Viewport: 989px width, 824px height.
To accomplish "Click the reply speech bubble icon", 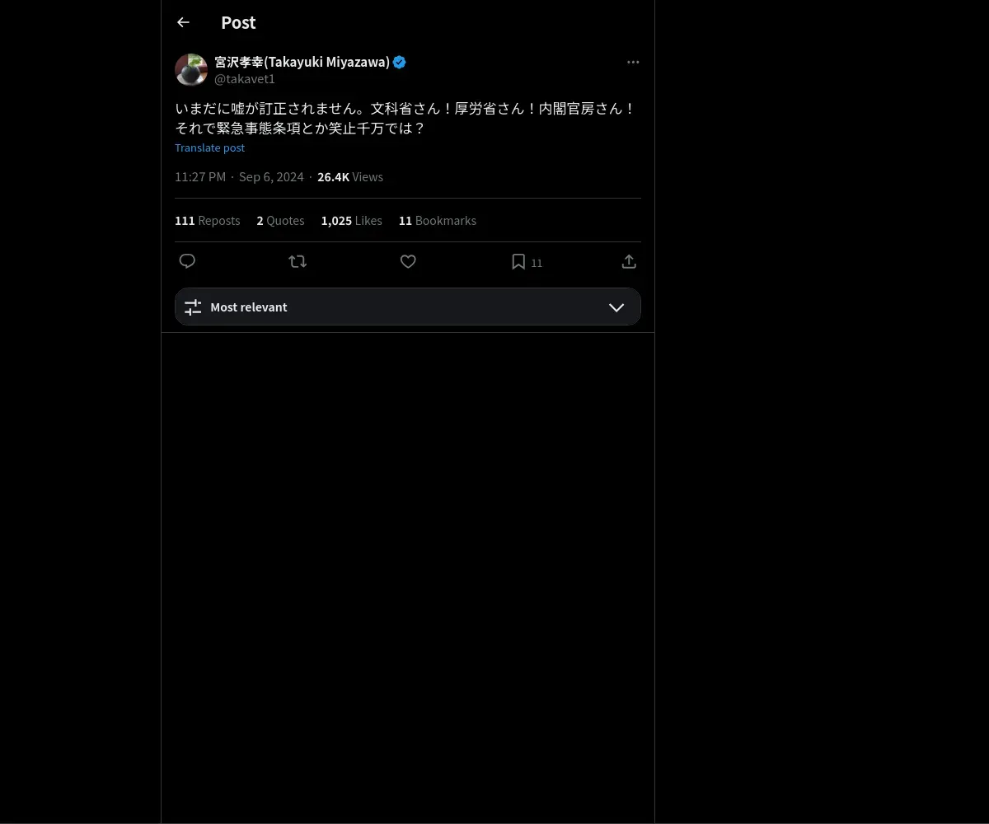I will click(187, 261).
